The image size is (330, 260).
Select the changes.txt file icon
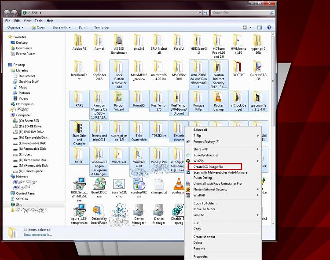point(159,184)
